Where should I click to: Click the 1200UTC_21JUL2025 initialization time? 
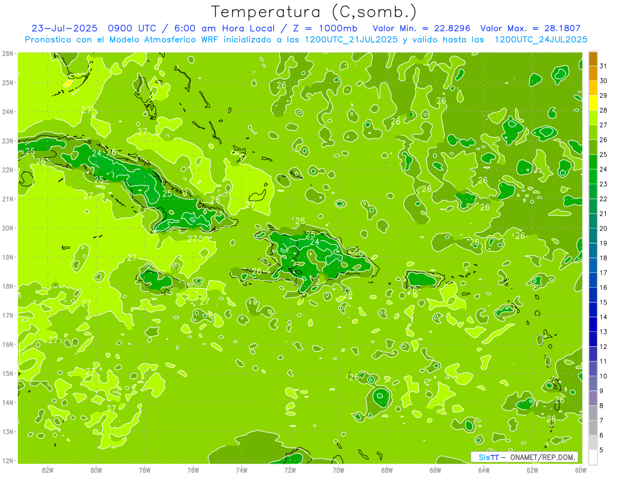[x=351, y=40]
